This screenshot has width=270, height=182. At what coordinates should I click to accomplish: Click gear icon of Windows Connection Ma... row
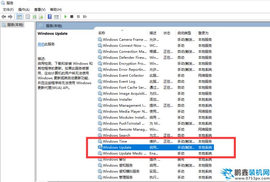click(100, 51)
